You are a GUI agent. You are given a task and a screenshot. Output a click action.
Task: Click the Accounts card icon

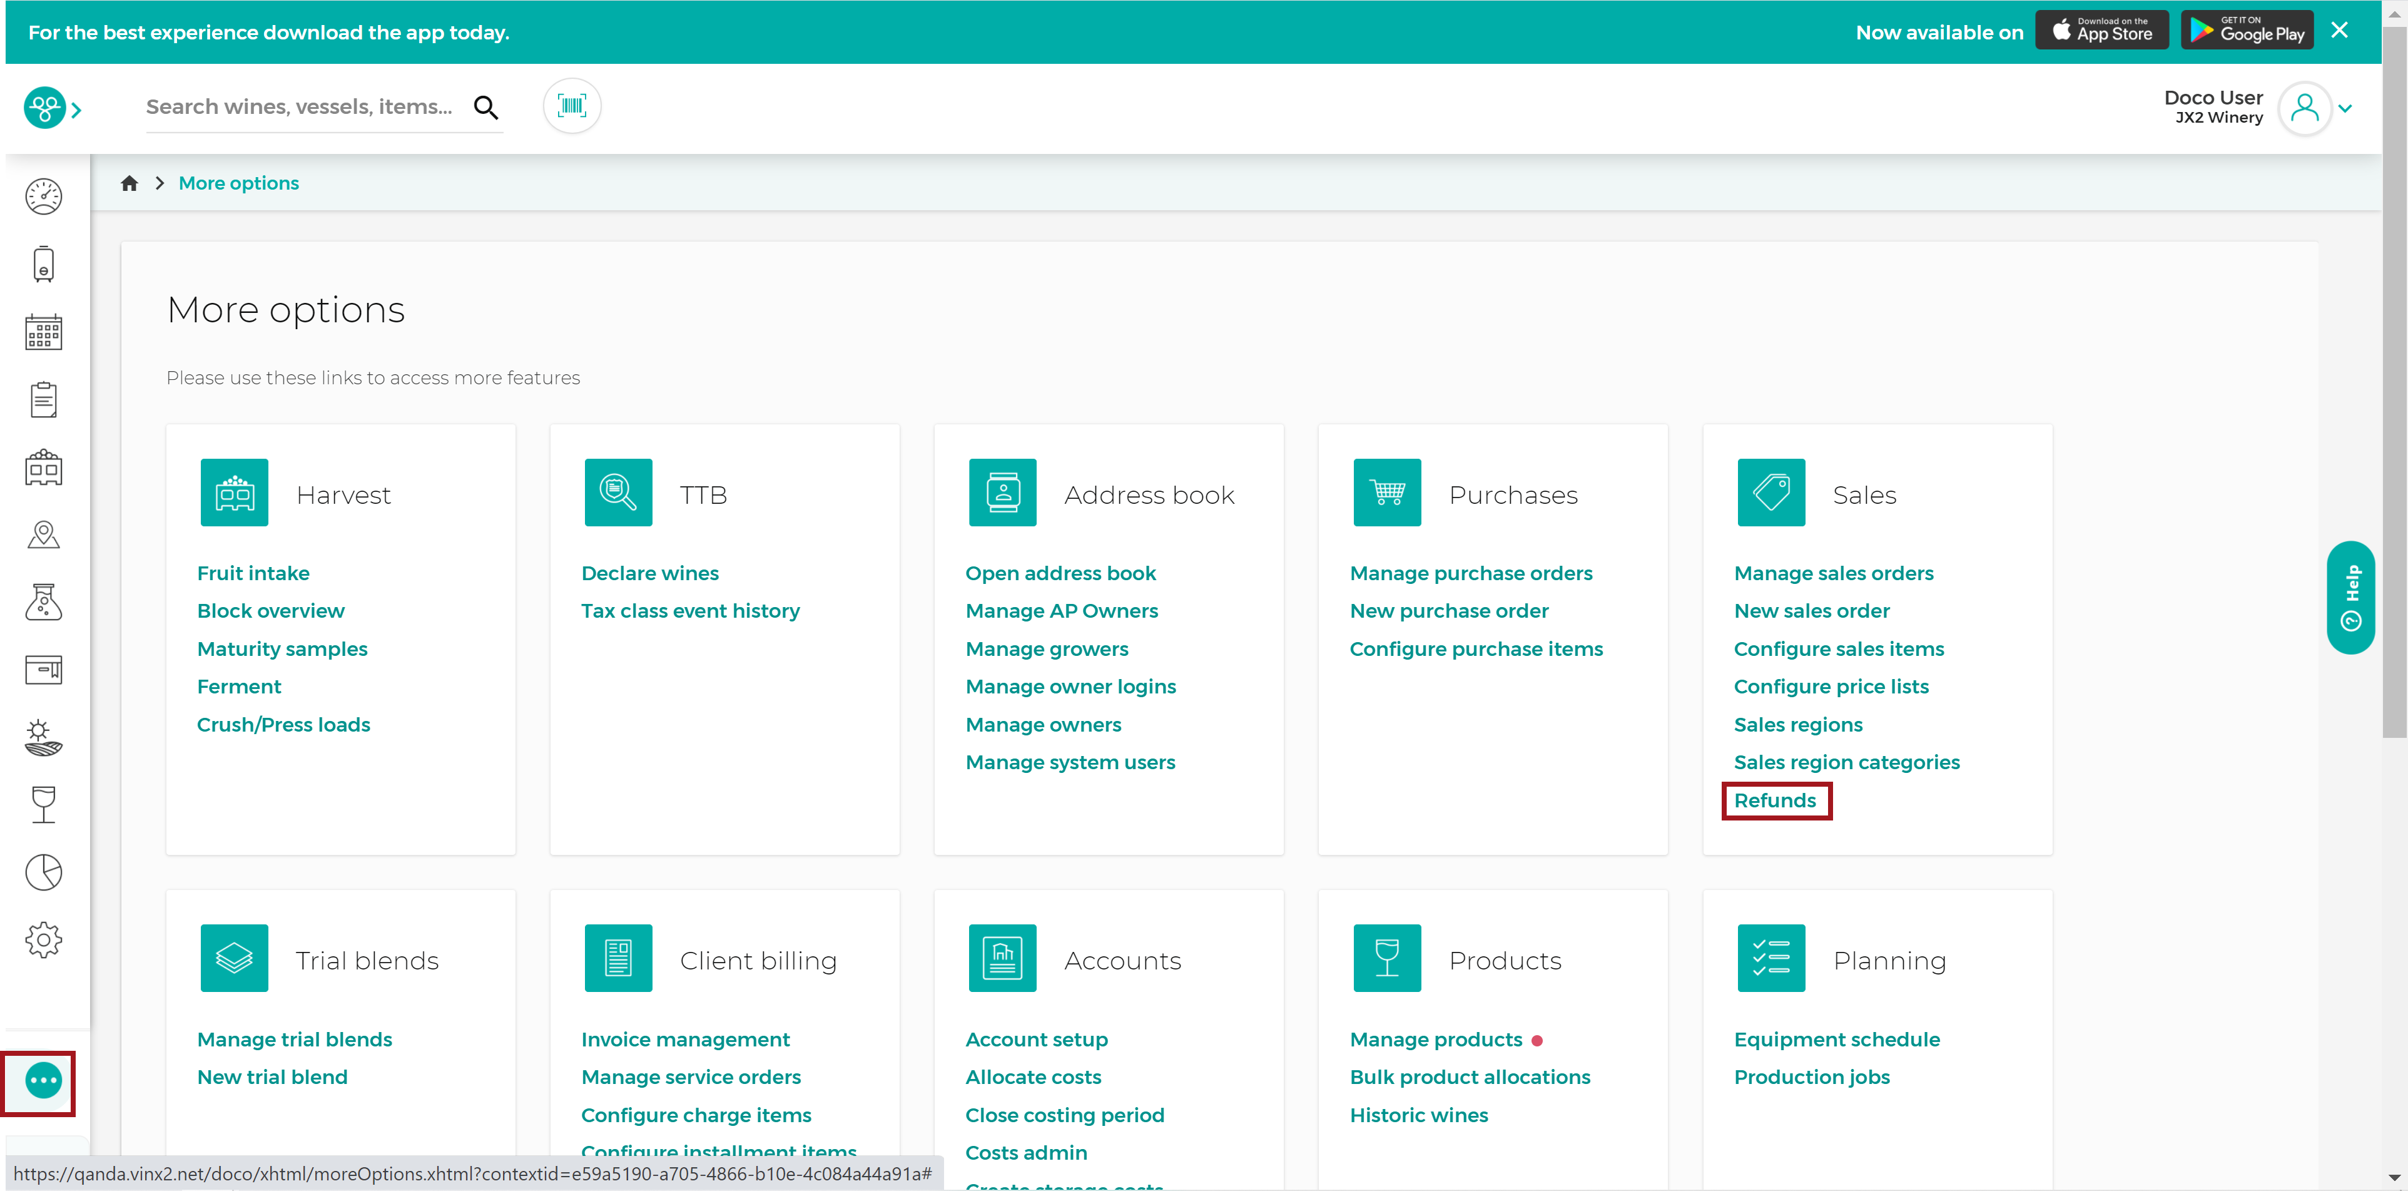pos(1003,958)
